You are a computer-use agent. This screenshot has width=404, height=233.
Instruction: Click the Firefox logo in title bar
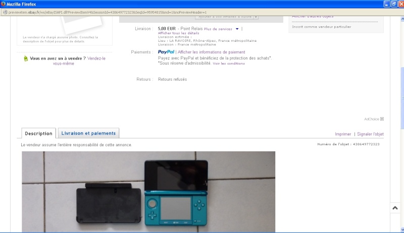(3, 4)
